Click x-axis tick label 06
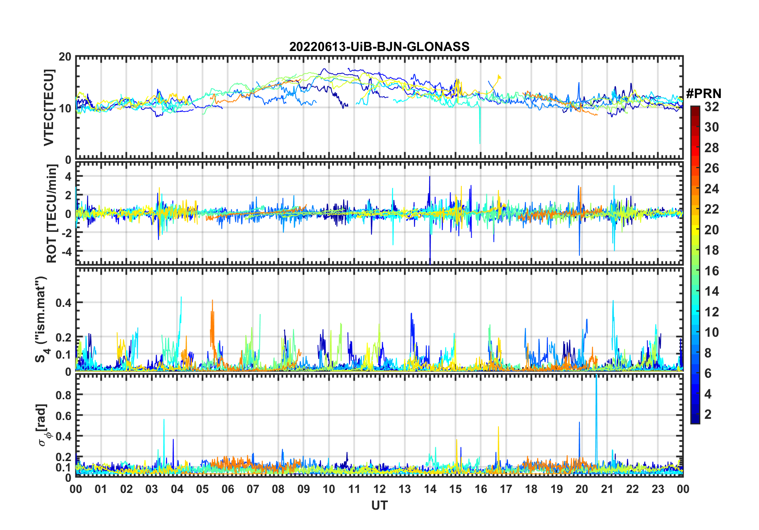 (x=227, y=489)
